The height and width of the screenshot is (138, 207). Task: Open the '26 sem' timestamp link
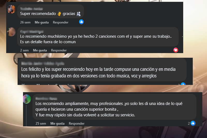pyautogui.click(x=25, y=23)
